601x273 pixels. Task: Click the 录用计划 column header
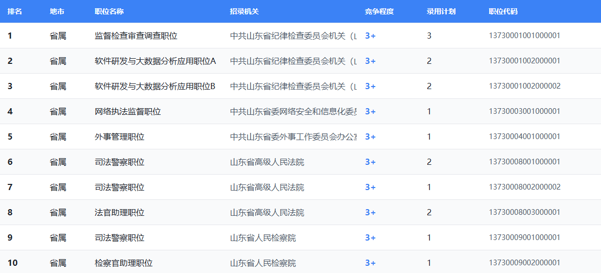[x=441, y=11]
